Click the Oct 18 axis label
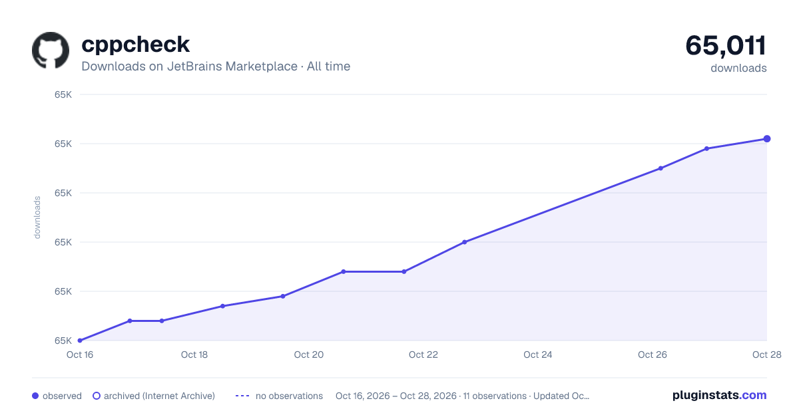 [194, 354]
